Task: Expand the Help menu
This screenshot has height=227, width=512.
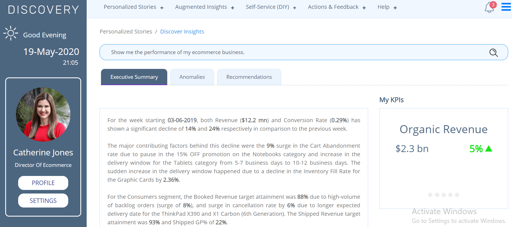Action: coord(387,7)
